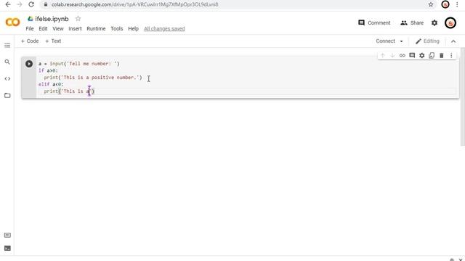Add a new Text cell
The height and width of the screenshot is (261, 465).
(53, 41)
